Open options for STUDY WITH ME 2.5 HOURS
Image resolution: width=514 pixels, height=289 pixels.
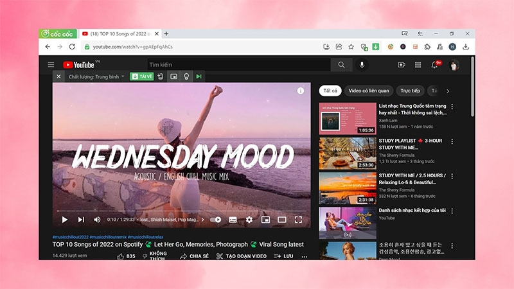pyautogui.click(x=452, y=176)
